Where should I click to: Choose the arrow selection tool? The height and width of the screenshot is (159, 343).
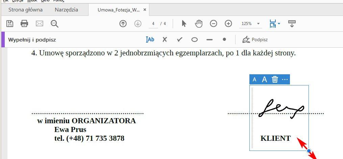point(184,24)
